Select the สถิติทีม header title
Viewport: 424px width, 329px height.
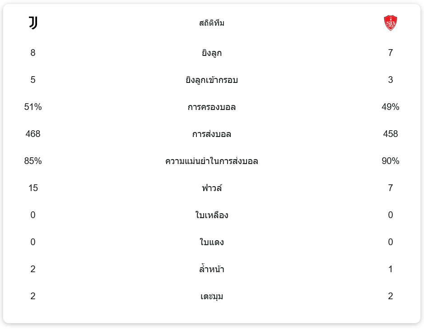coord(212,23)
